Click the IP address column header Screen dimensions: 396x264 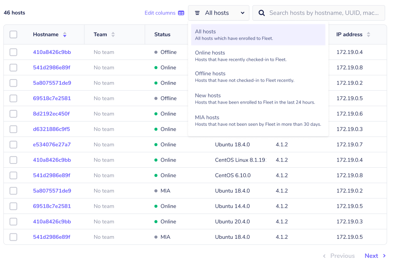(x=349, y=34)
